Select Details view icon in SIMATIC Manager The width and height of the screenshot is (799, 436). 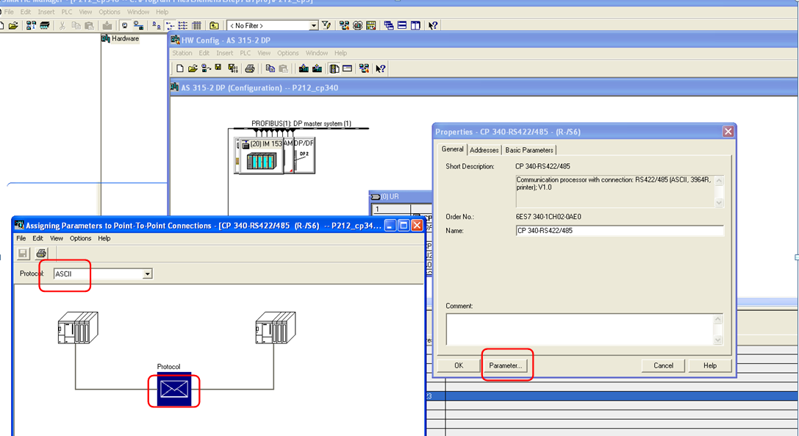pos(196,26)
